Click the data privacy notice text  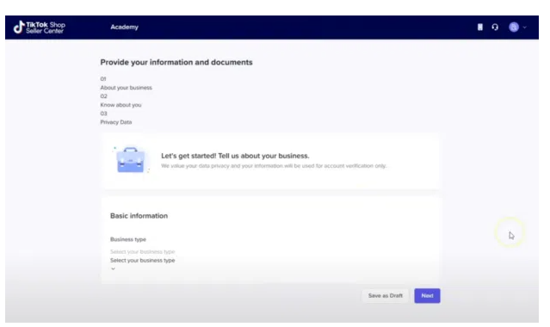pyautogui.click(x=274, y=165)
